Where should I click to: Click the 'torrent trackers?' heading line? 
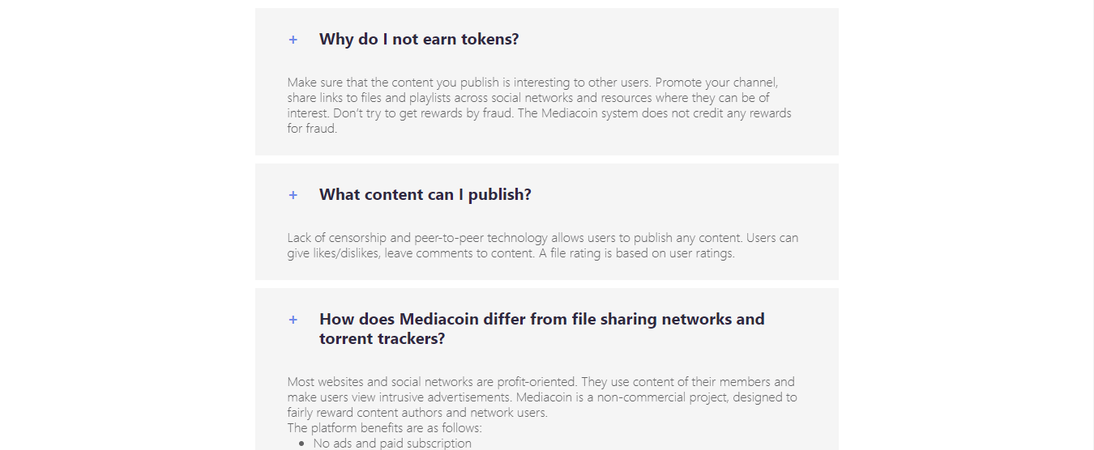[382, 338]
